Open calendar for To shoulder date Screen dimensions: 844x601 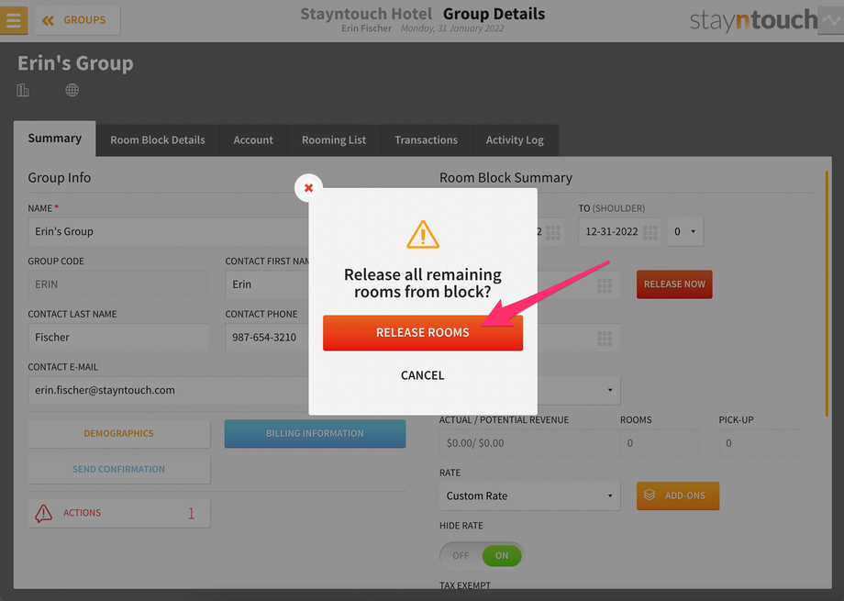pos(650,233)
